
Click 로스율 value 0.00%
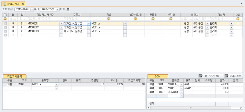[114, 84]
